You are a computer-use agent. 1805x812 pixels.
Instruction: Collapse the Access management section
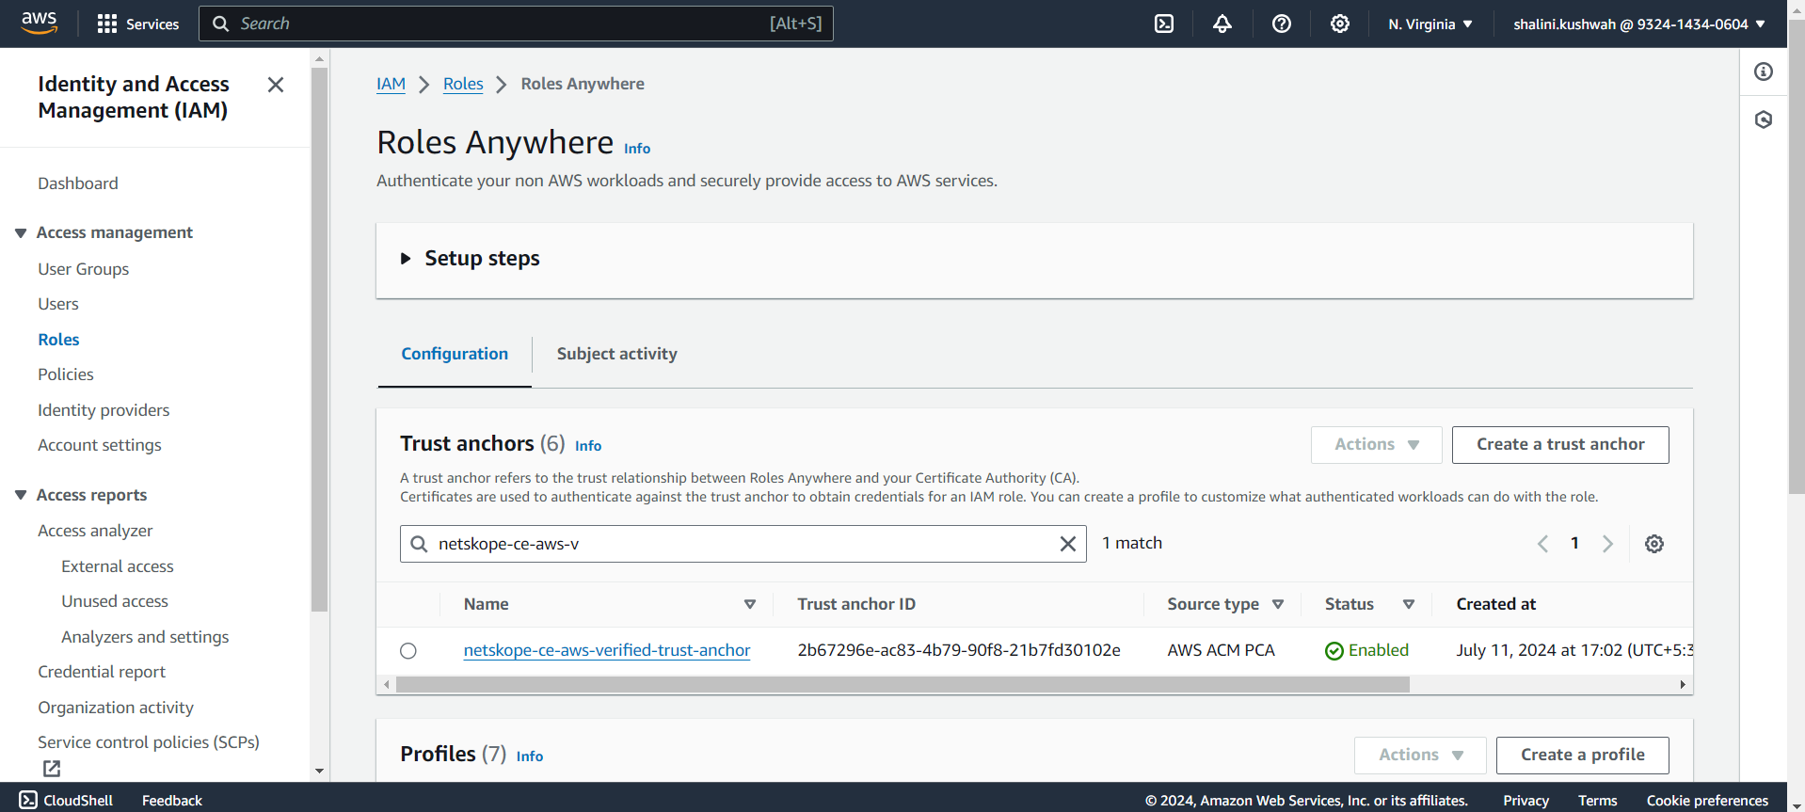[21, 232]
